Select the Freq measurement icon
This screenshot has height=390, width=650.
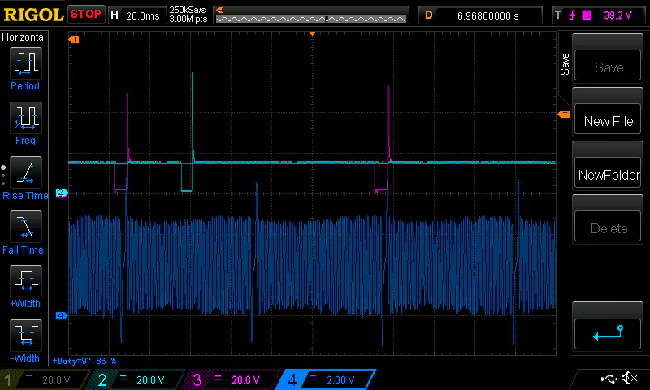pos(25,116)
